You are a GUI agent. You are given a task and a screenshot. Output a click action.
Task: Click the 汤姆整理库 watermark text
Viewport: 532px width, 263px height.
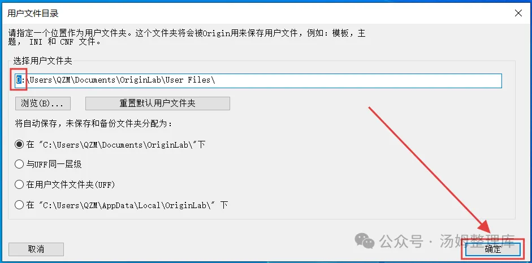(477, 241)
